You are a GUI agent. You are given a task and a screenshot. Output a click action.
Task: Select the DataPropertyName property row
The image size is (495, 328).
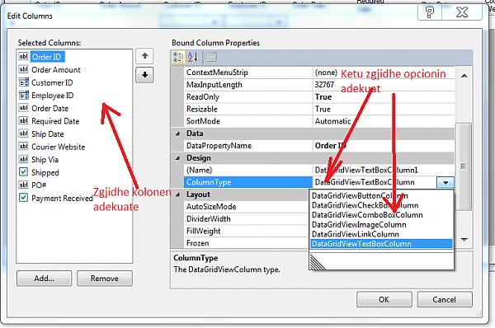point(319,146)
